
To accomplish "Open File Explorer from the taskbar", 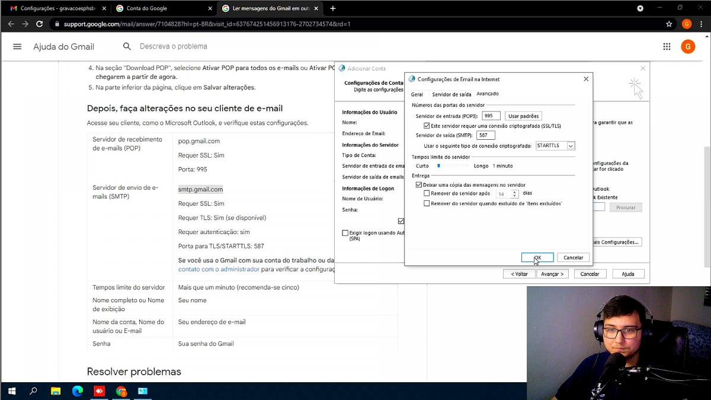I will 56,391.
